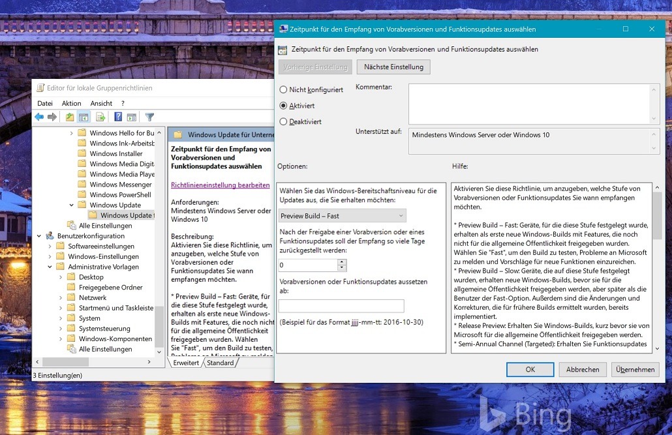
Task: Select the 'Deaktiviert' radio button
Action: (283, 122)
